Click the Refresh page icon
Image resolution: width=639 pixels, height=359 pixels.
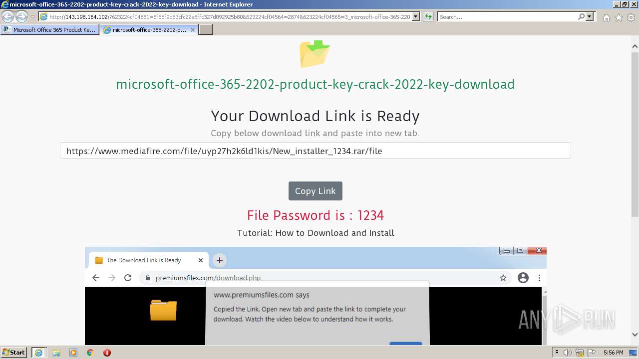point(428,17)
